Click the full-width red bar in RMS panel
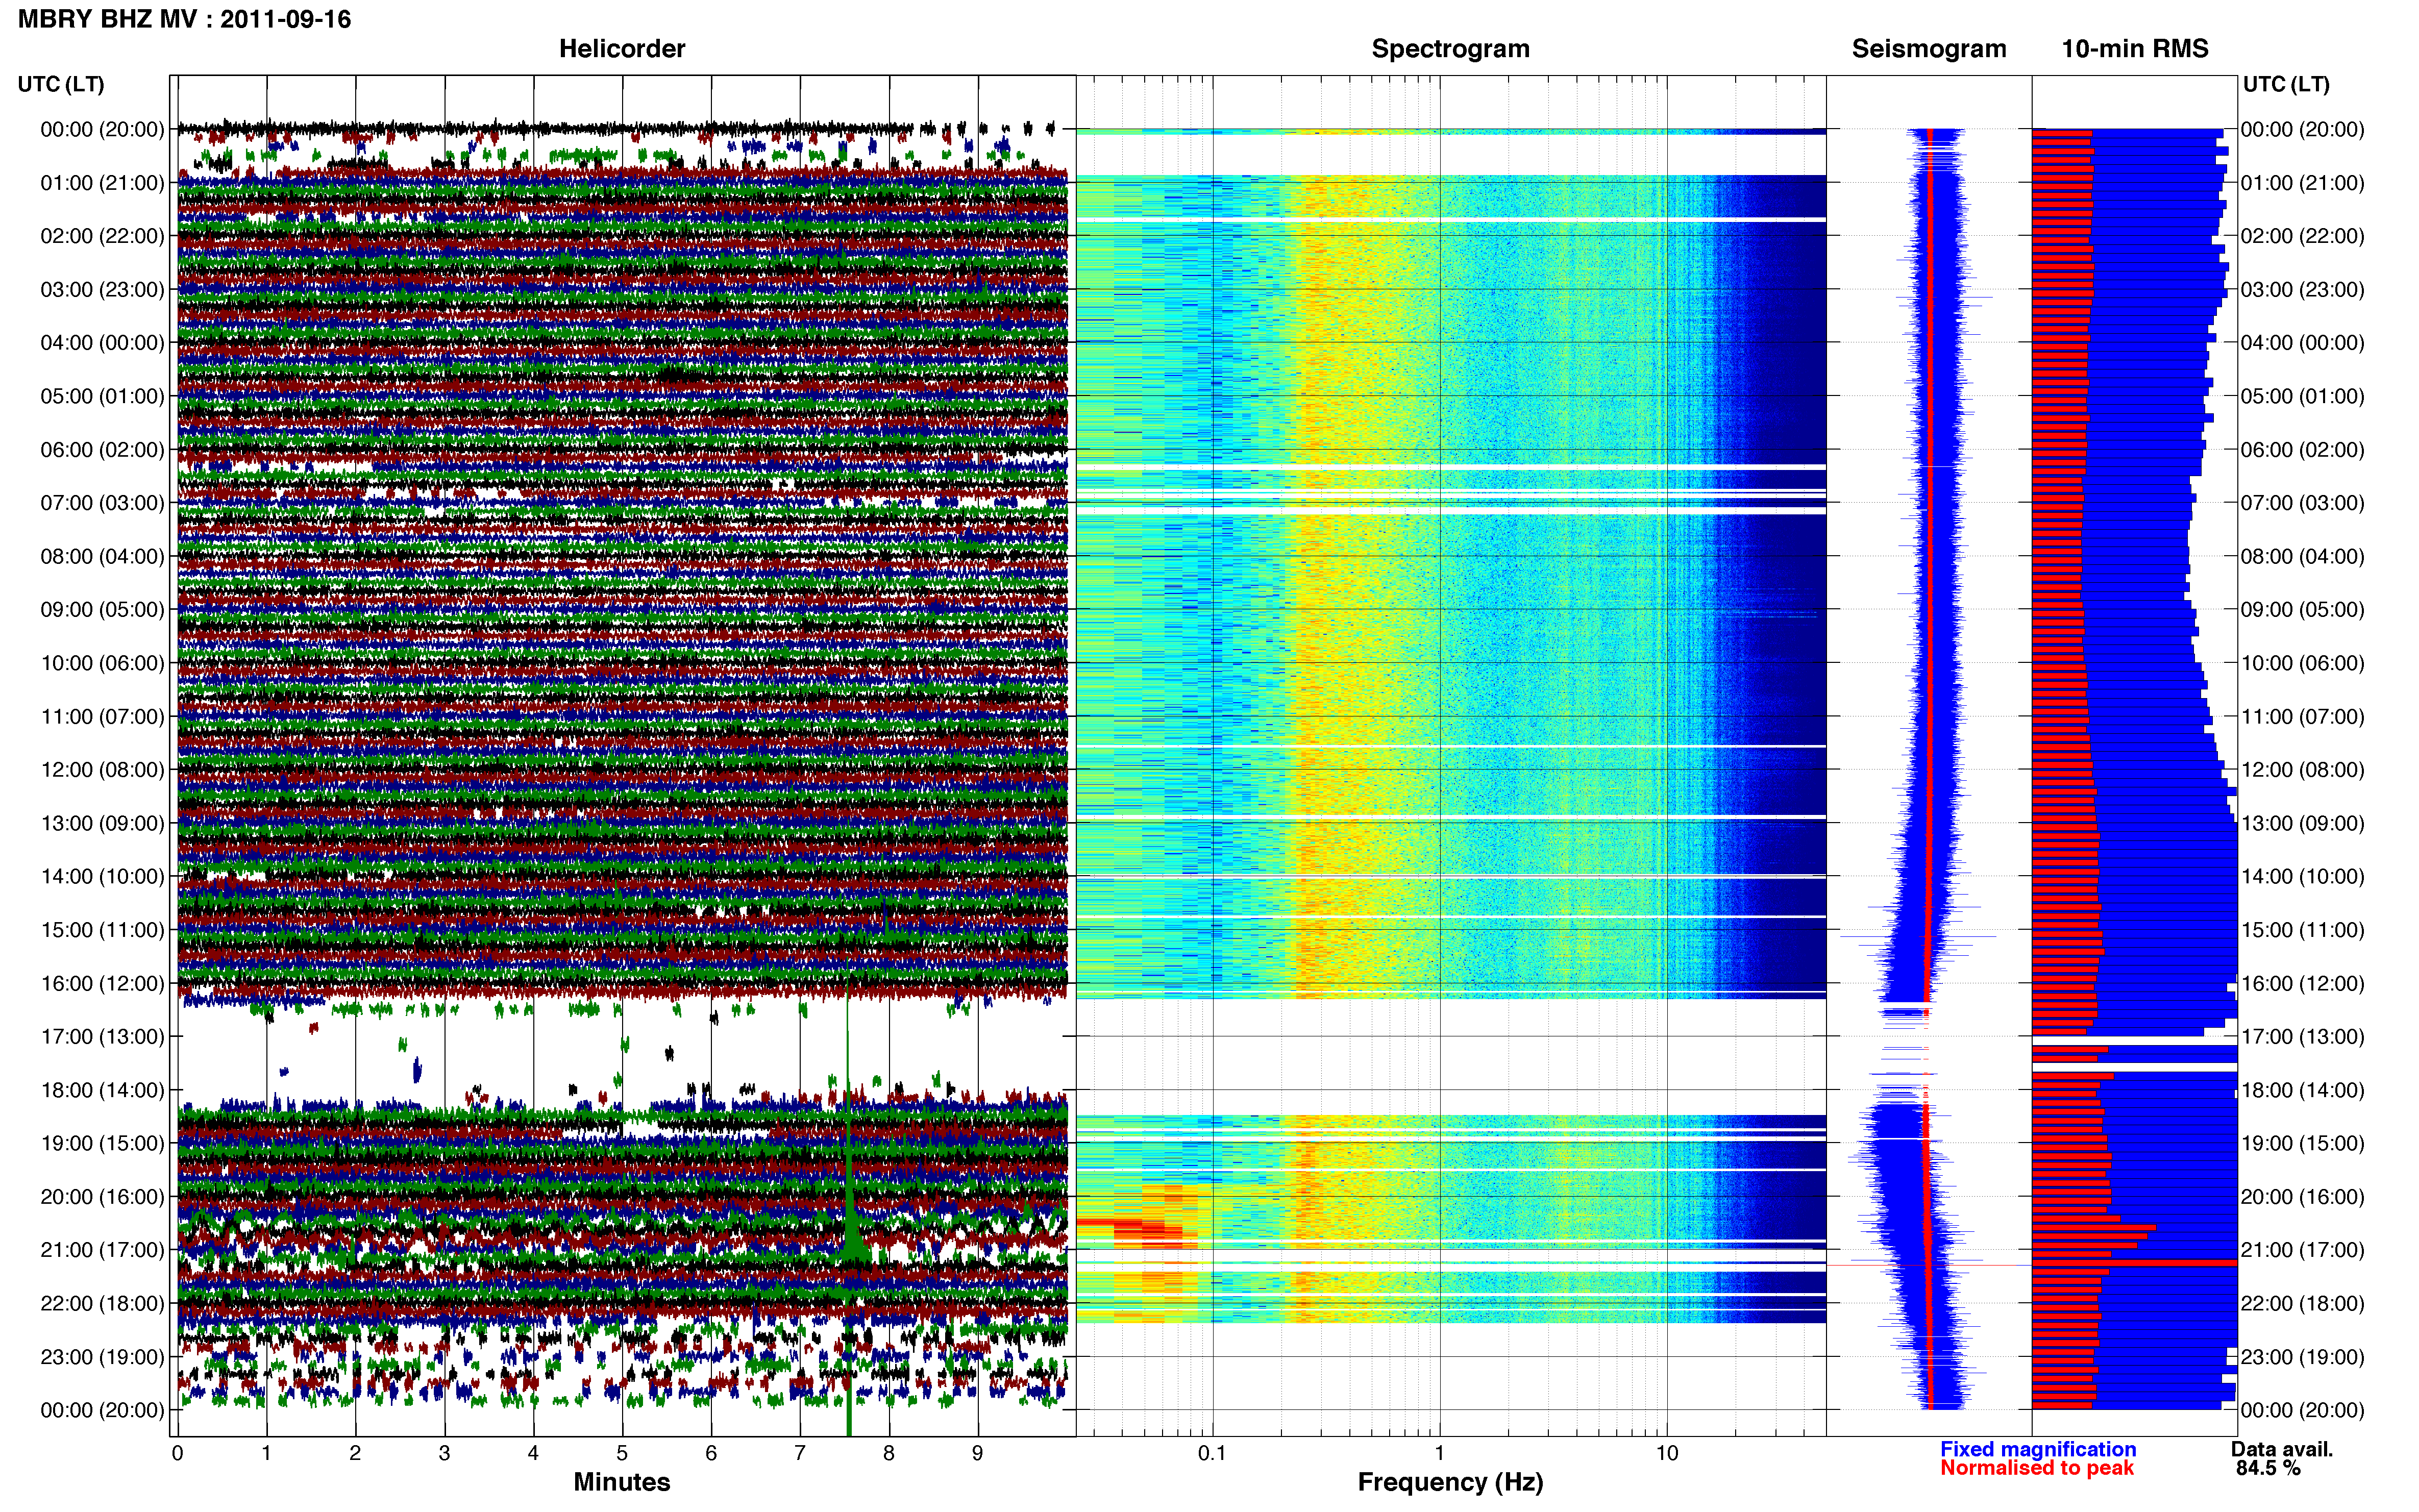Viewport: 2419px width, 1512px height. pos(2134,1263)
